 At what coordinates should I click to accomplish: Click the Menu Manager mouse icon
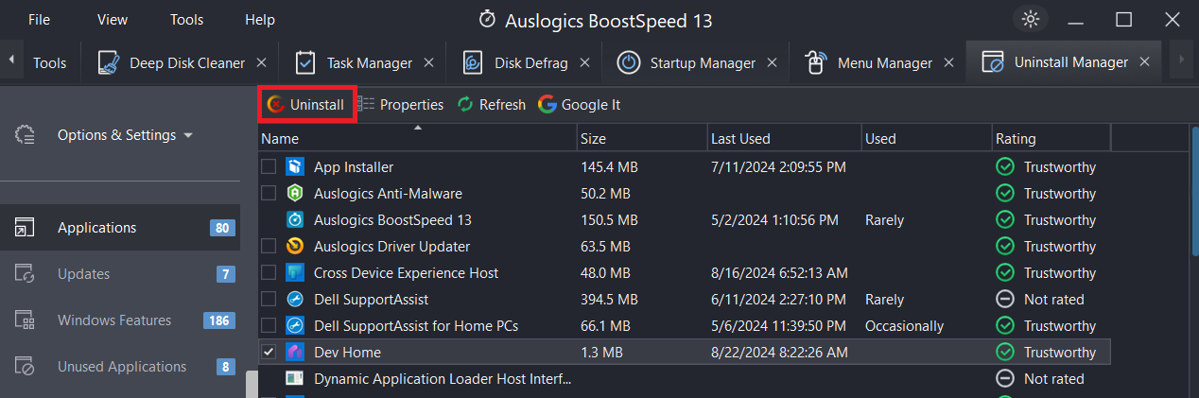coord(815,62)
